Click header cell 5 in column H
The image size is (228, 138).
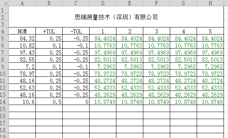point(210,31)
